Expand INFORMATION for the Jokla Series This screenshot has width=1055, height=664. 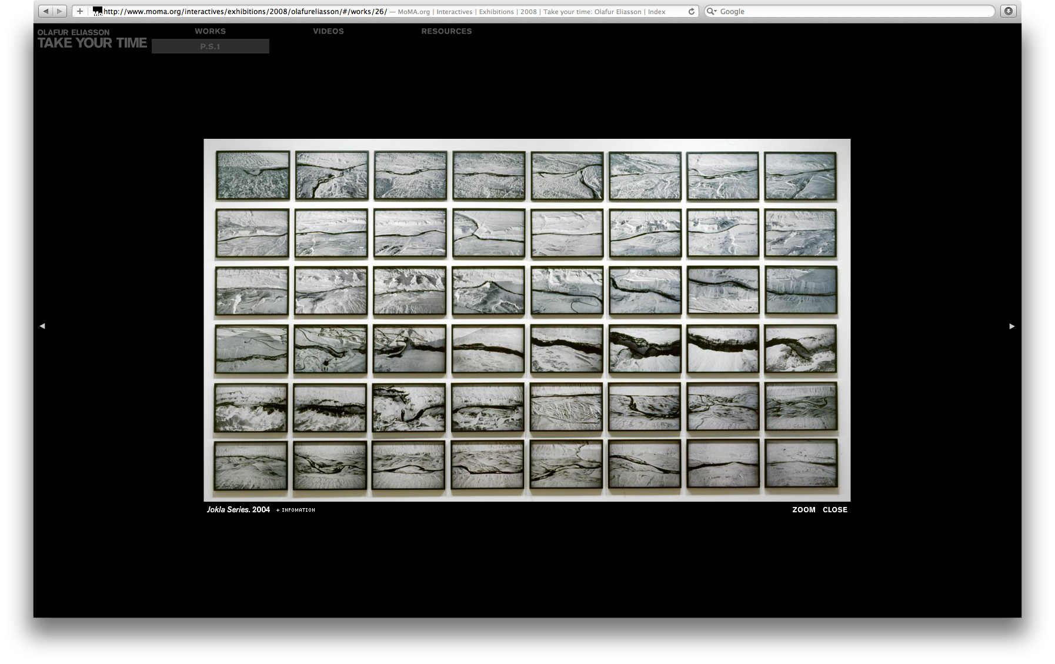(x=296, y=509)
